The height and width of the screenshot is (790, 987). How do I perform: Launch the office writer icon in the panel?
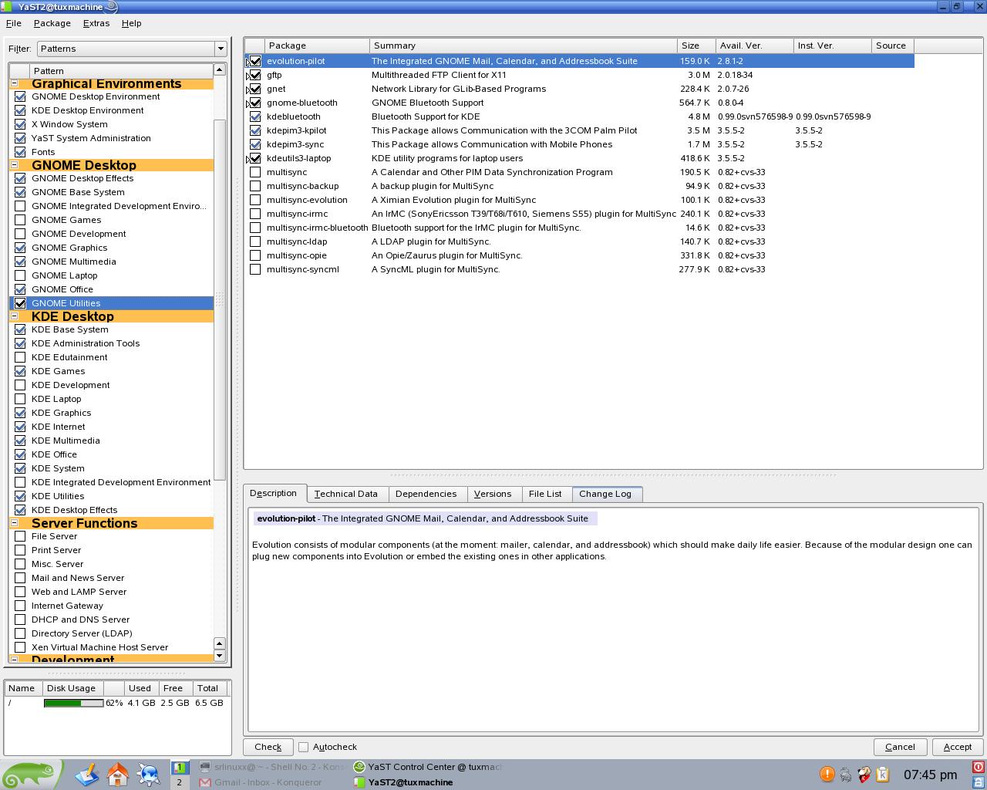pos(87,774)
